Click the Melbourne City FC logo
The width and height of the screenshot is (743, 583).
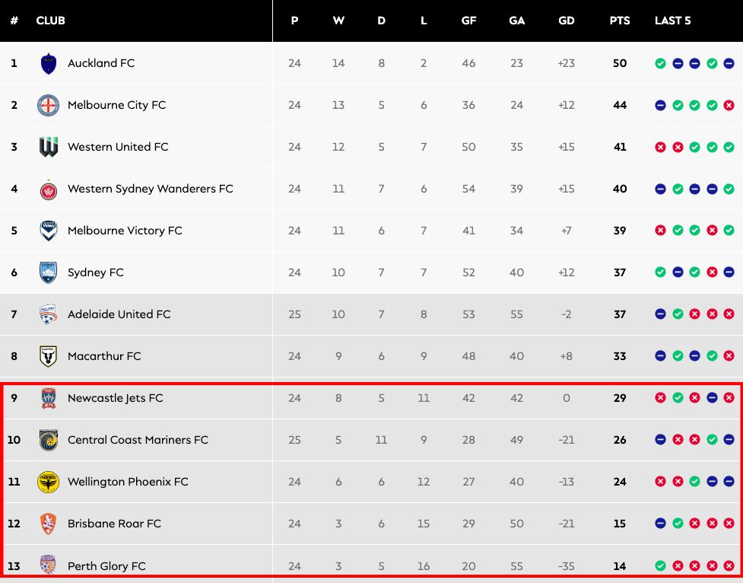[49, 105]
